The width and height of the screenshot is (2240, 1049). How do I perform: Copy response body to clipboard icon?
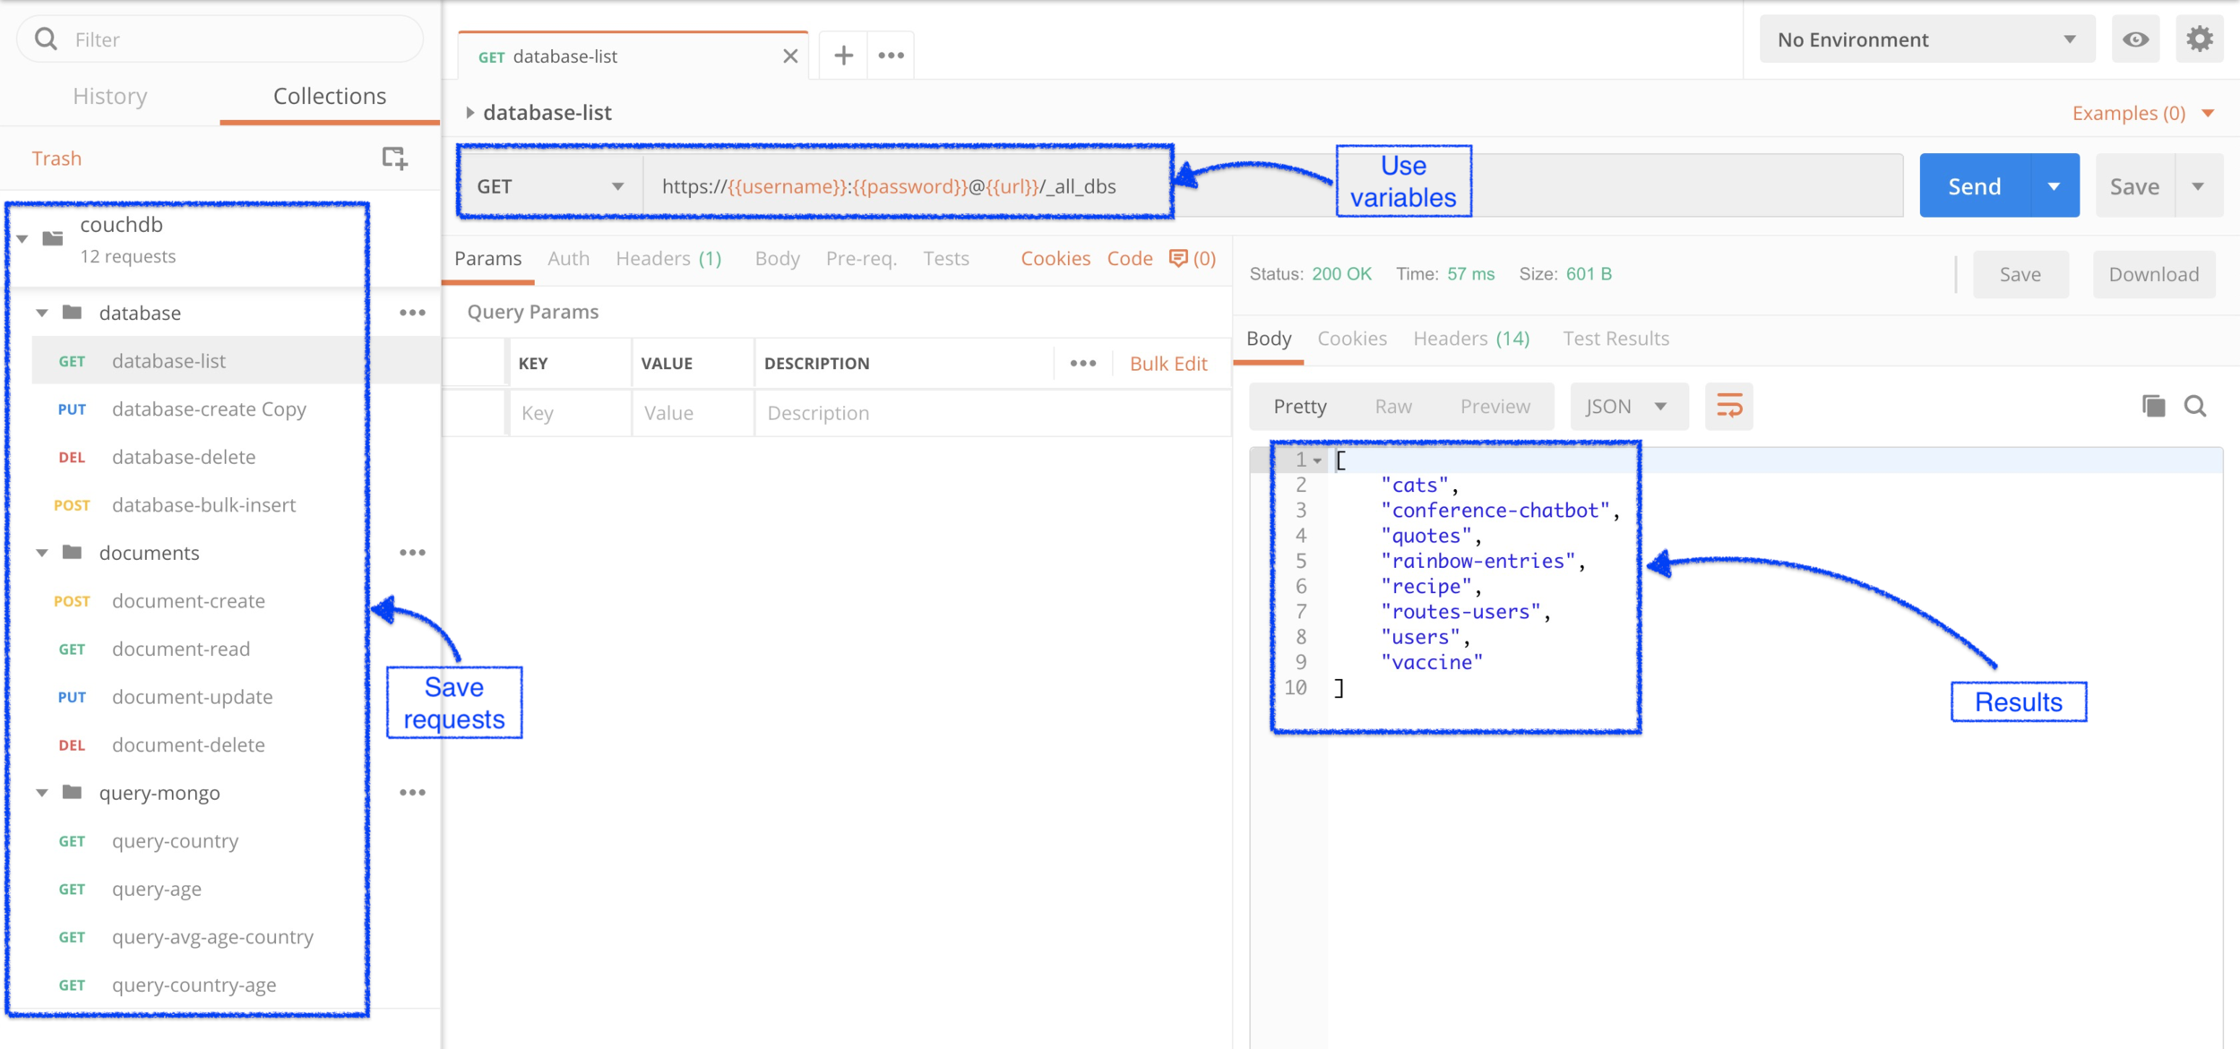click(x=2153, y=407)
